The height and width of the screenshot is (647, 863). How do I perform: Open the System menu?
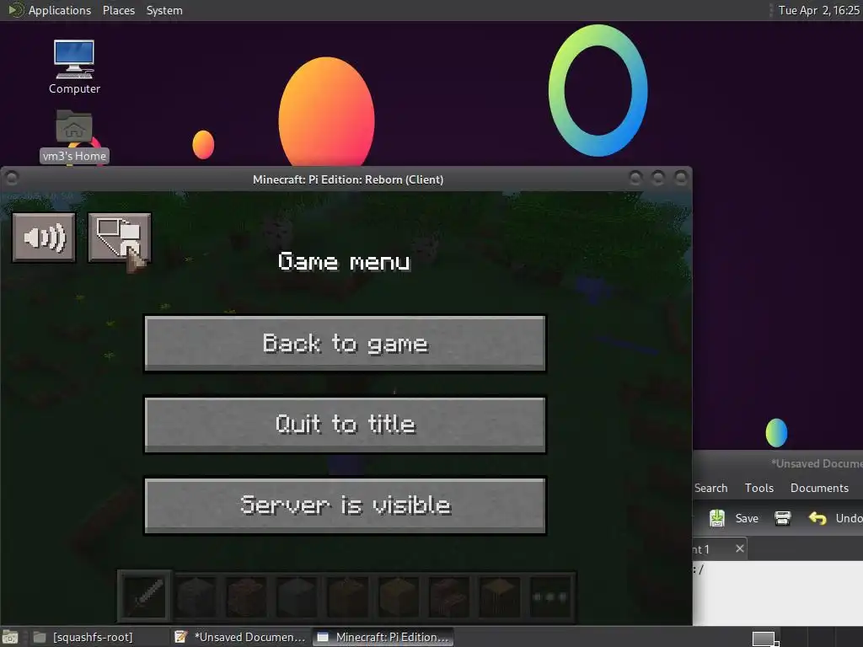point(164,10)
